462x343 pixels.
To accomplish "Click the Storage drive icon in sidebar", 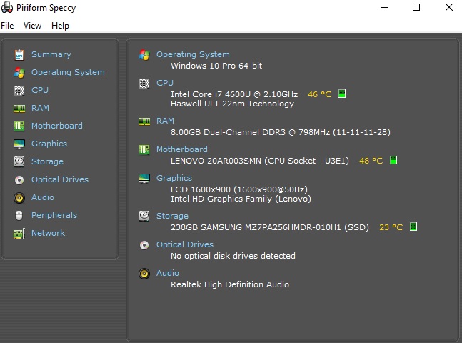I will tap(19, 161).
